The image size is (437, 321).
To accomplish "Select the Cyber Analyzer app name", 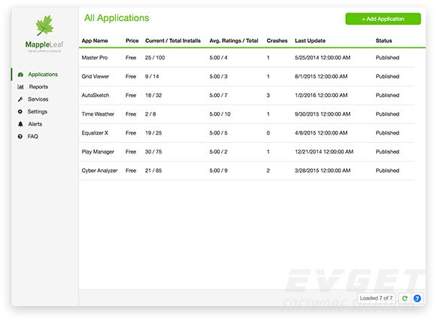I will [99, 171].
